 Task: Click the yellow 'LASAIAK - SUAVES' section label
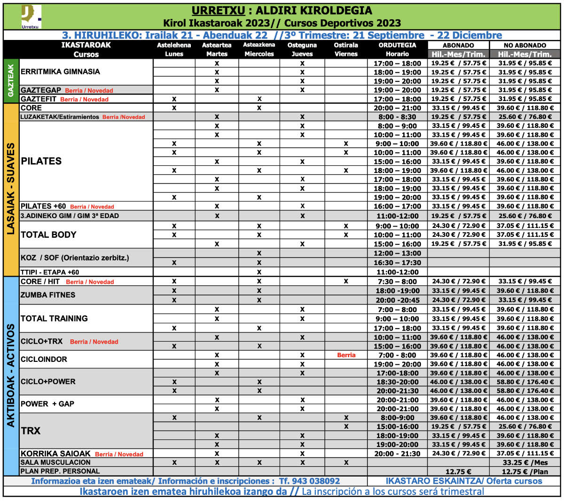pyautogui.click(x=11, y=189)
